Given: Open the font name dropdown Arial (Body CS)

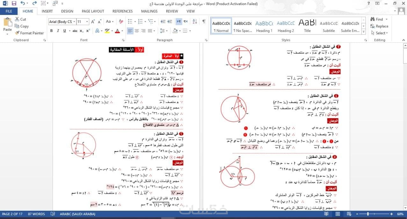Looking at the screenshot, I should 74,22.
